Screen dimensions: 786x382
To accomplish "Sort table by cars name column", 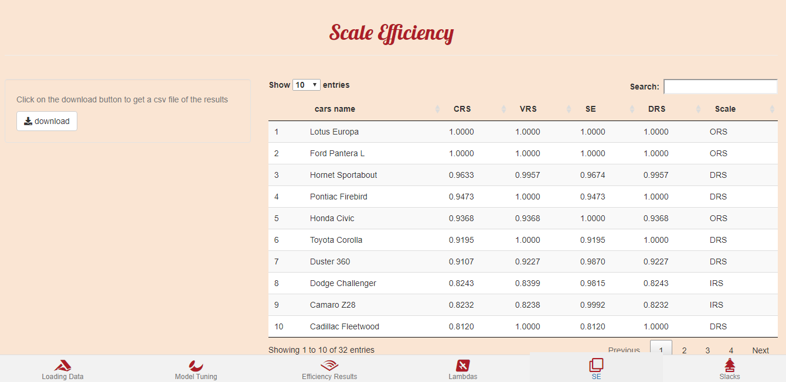I will (335, 109).
